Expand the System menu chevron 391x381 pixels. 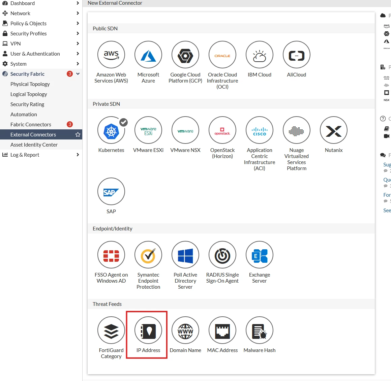click(78, 64)
